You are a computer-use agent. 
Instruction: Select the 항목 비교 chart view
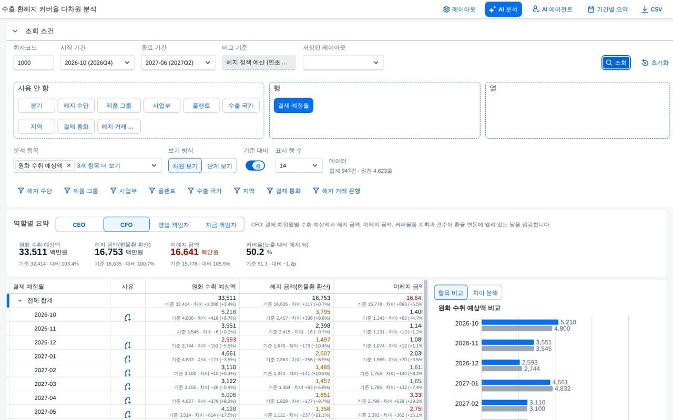pos(451,292)
